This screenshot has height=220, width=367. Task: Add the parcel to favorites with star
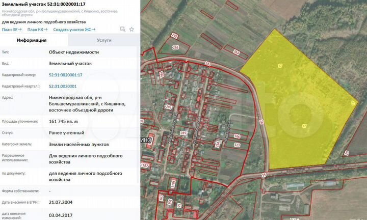point(132,30)
